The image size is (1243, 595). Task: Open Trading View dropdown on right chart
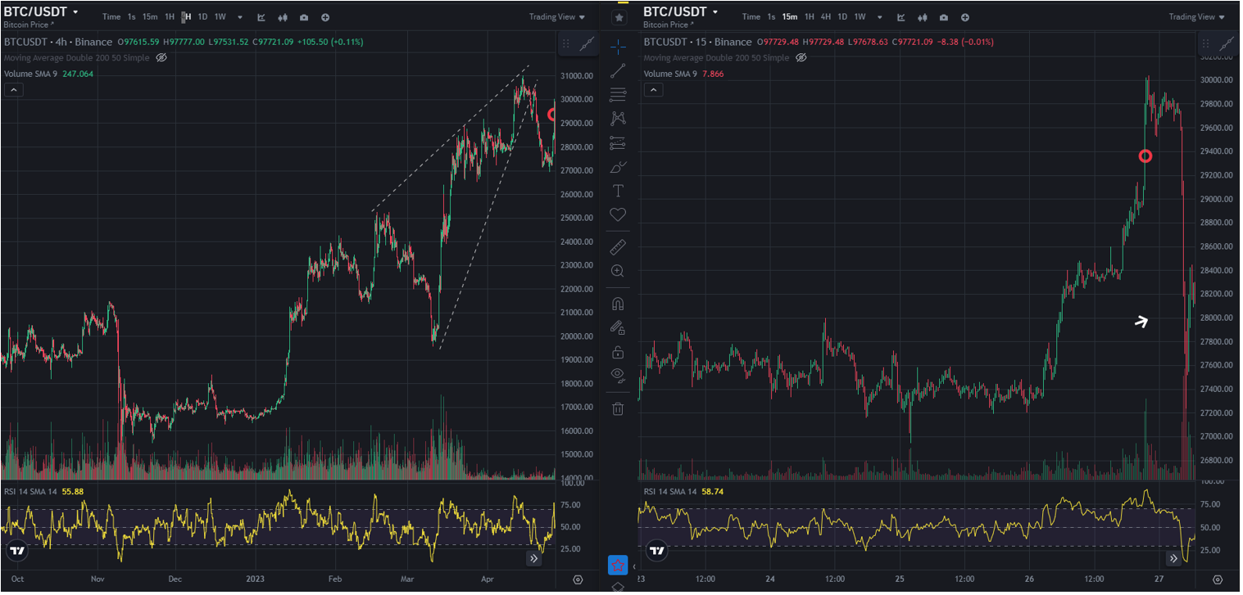[1197, 17]
